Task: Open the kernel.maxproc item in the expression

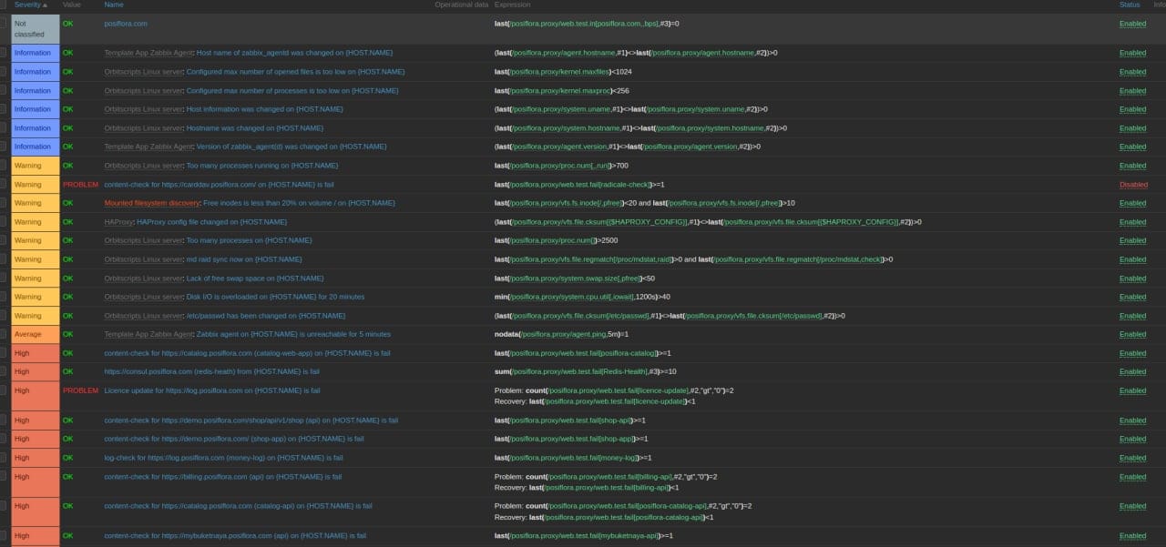Action: [x=558, y=91]
